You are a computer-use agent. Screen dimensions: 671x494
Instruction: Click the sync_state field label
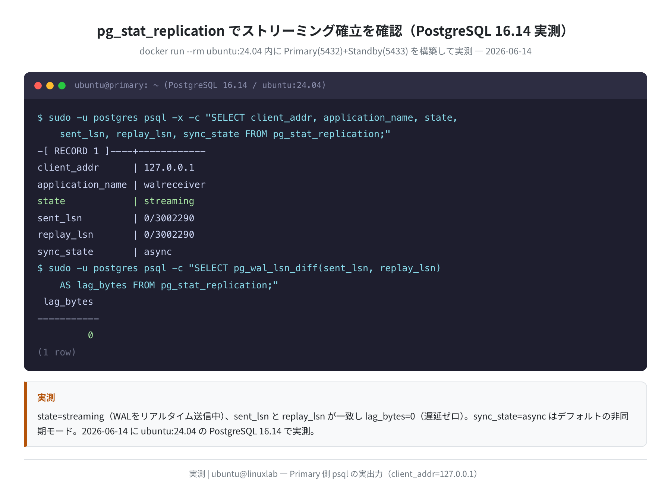click(x=65, y=252)
